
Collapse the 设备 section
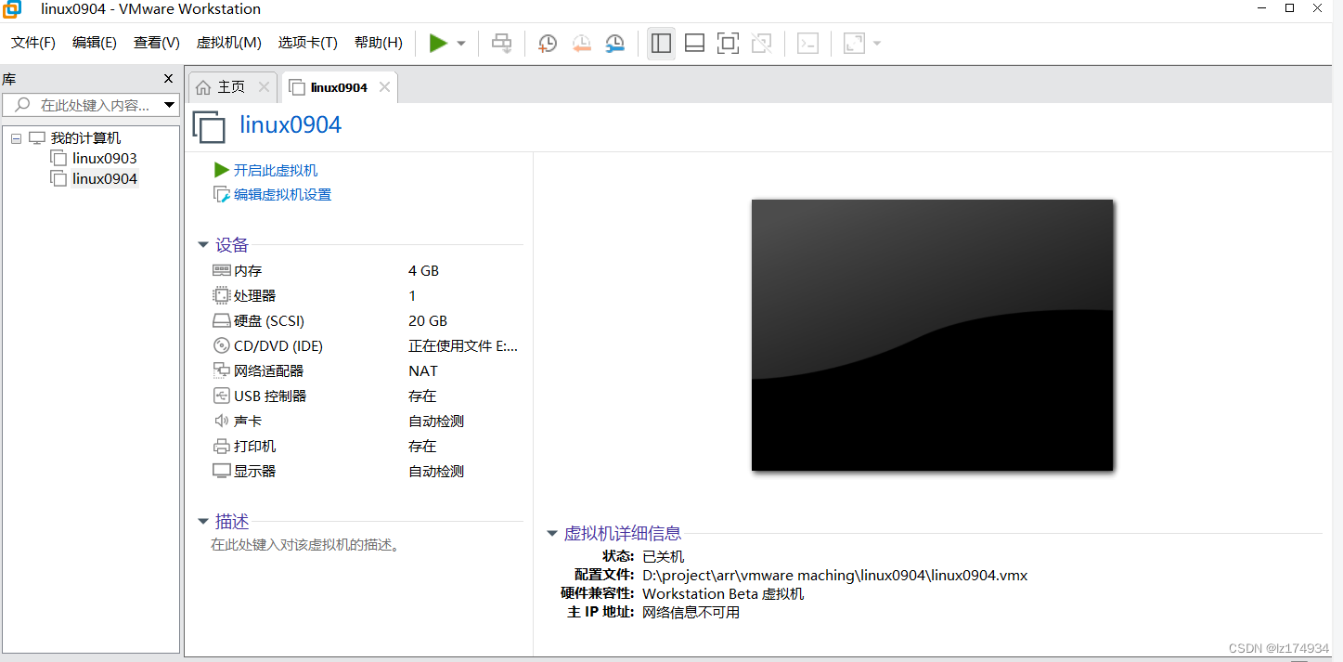(203, 245)
